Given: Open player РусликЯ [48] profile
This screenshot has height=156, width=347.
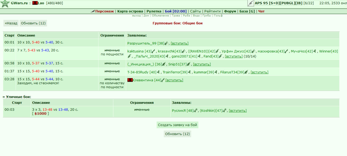Looking at the screenshot, I should click(183, 111).
